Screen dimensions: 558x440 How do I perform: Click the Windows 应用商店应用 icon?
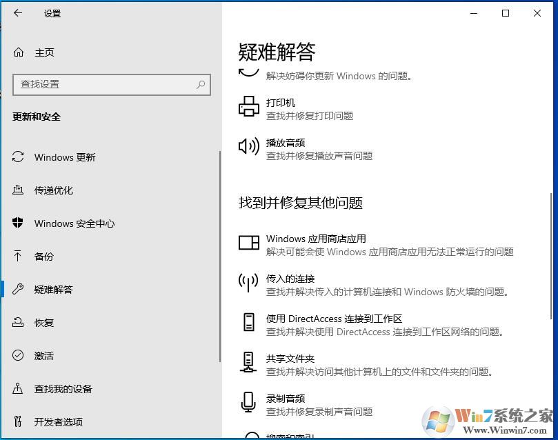point(249,243)
